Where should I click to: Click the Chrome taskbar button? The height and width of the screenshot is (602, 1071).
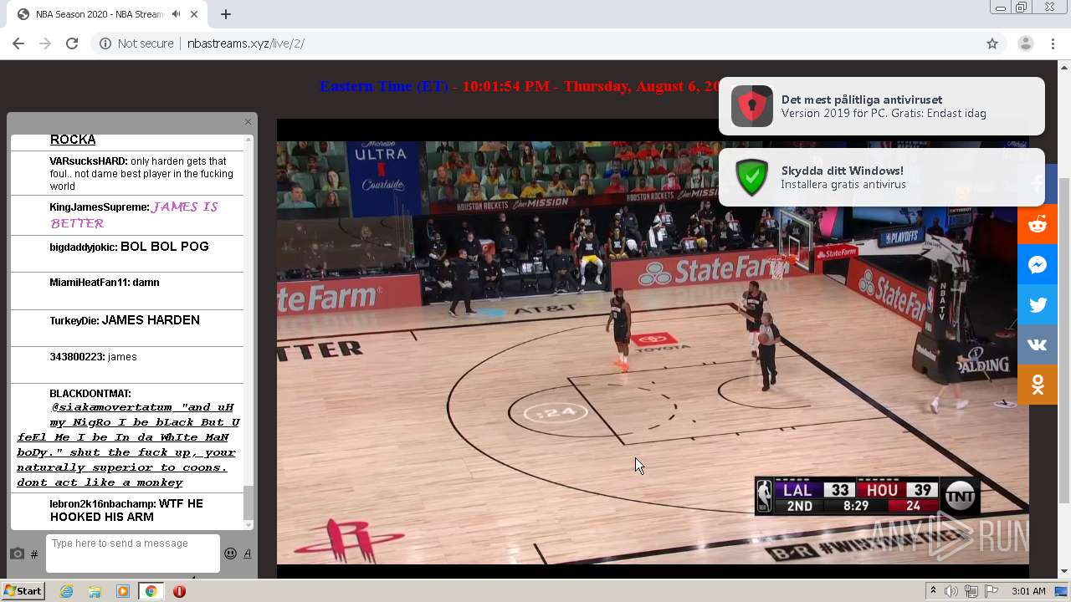pyautogui.click(x=151, y=591)
